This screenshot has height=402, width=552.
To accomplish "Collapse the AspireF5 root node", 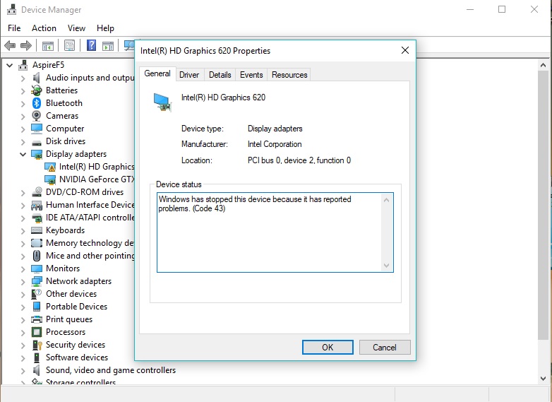I will [10, 65].
